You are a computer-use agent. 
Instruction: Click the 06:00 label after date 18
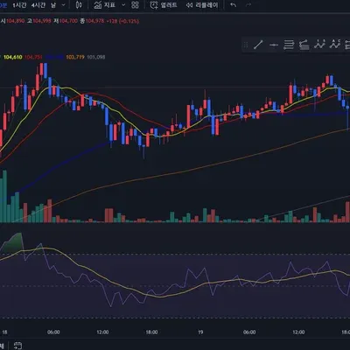pos(53,332)
